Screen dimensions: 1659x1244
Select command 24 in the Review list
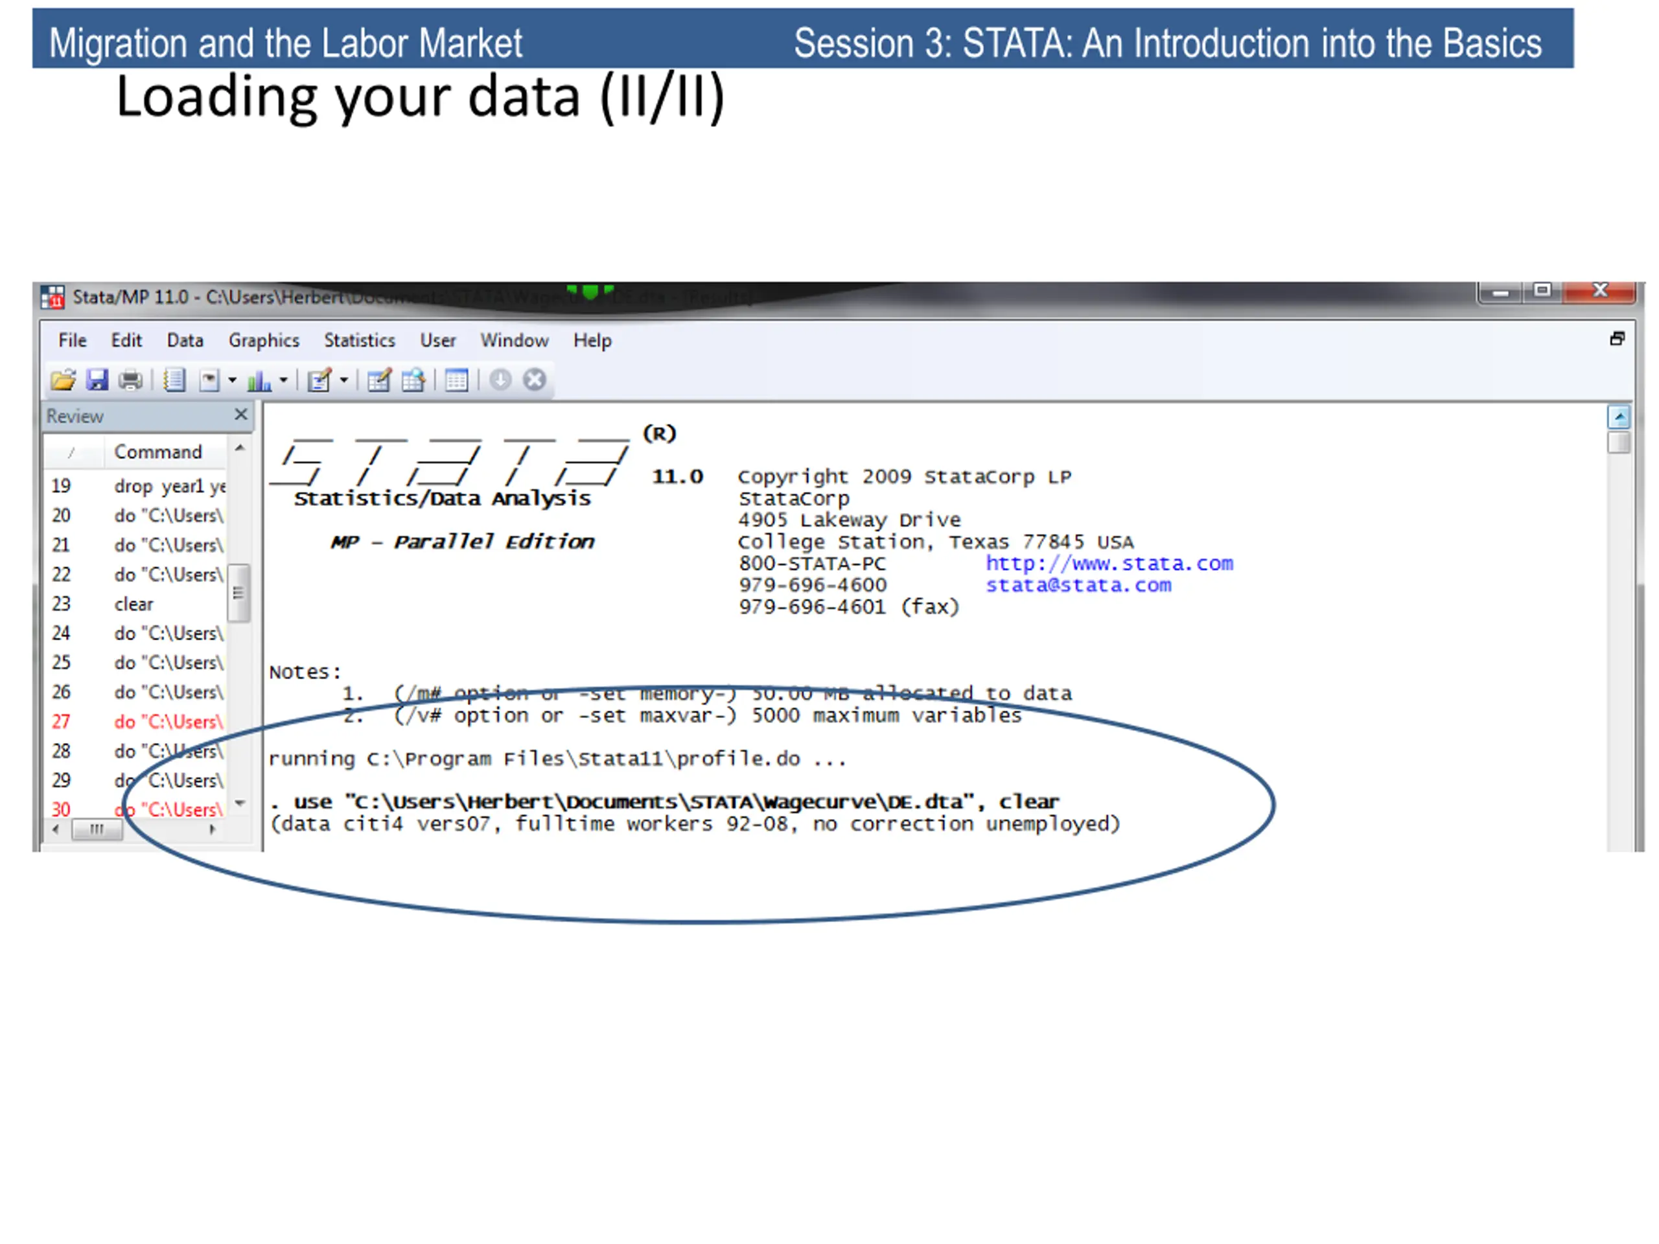coord(135,634)
